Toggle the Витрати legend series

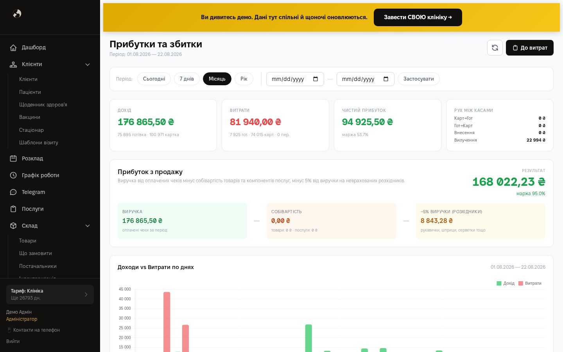point(530,283)
